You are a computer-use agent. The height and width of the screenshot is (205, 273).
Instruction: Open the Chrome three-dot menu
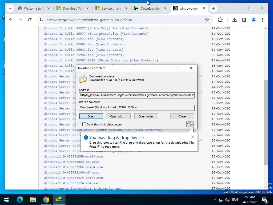coord(263,20)
